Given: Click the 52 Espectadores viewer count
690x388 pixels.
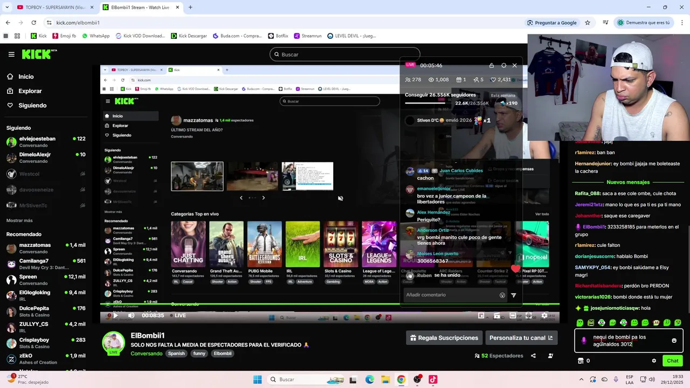Looking at the screenshot, I should click(499, 356).
